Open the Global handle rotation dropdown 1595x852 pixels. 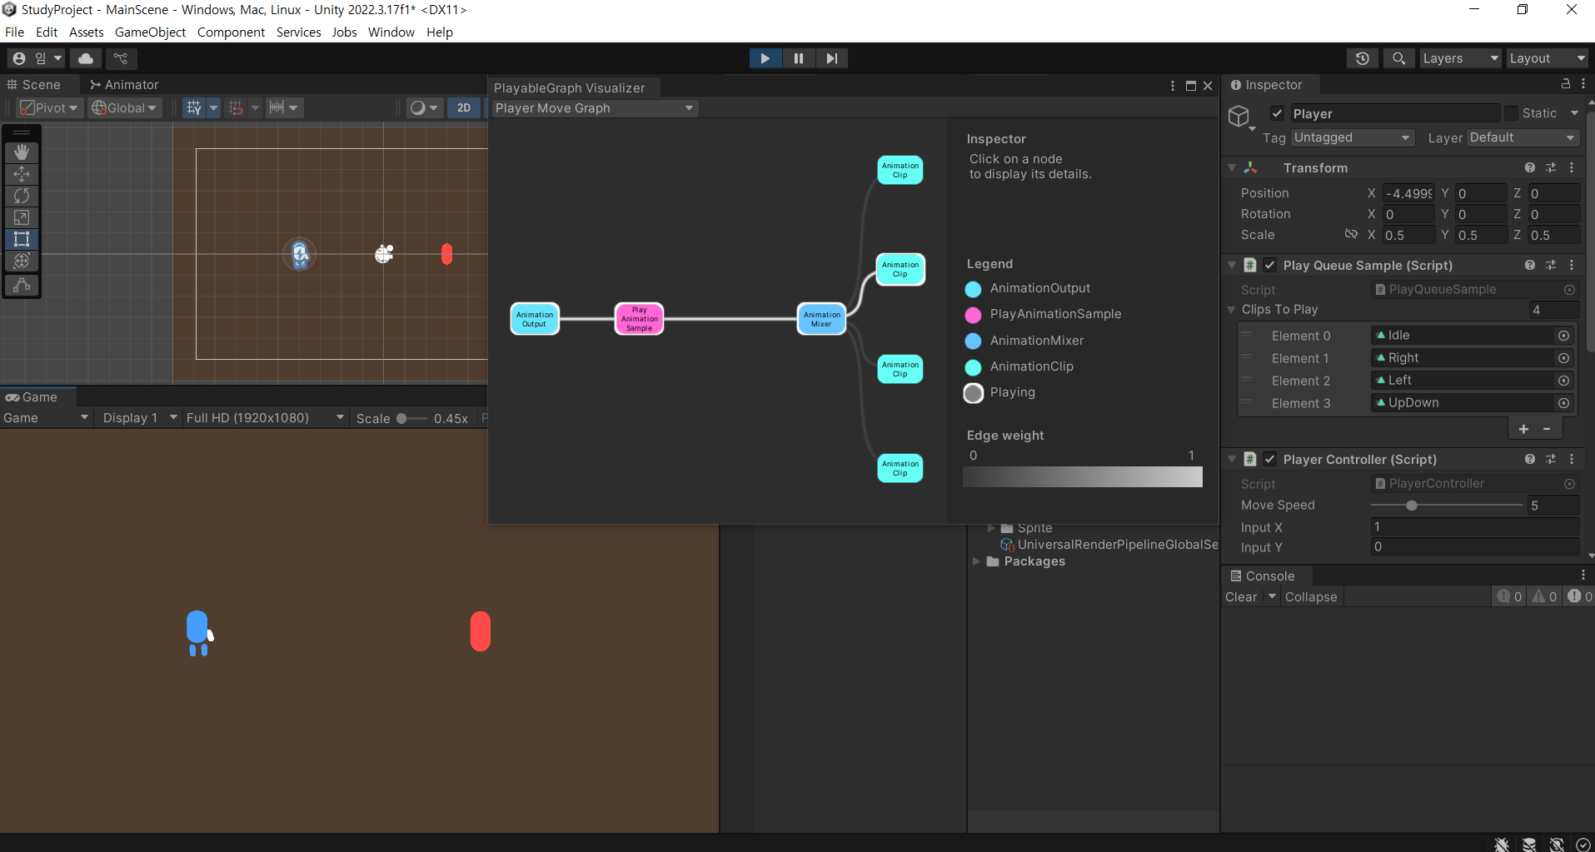click(124, 107)
